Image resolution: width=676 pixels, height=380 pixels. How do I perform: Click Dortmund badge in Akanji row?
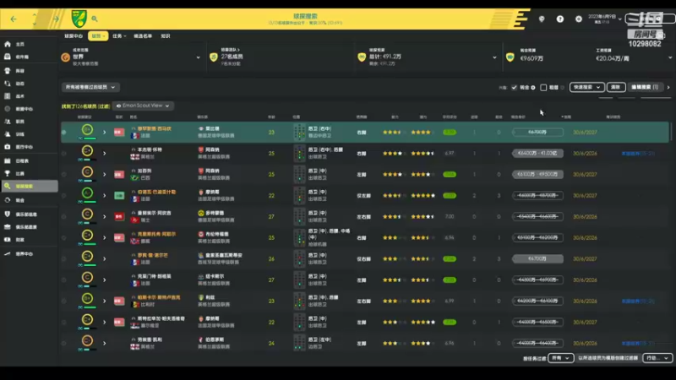tap(200, 213)
